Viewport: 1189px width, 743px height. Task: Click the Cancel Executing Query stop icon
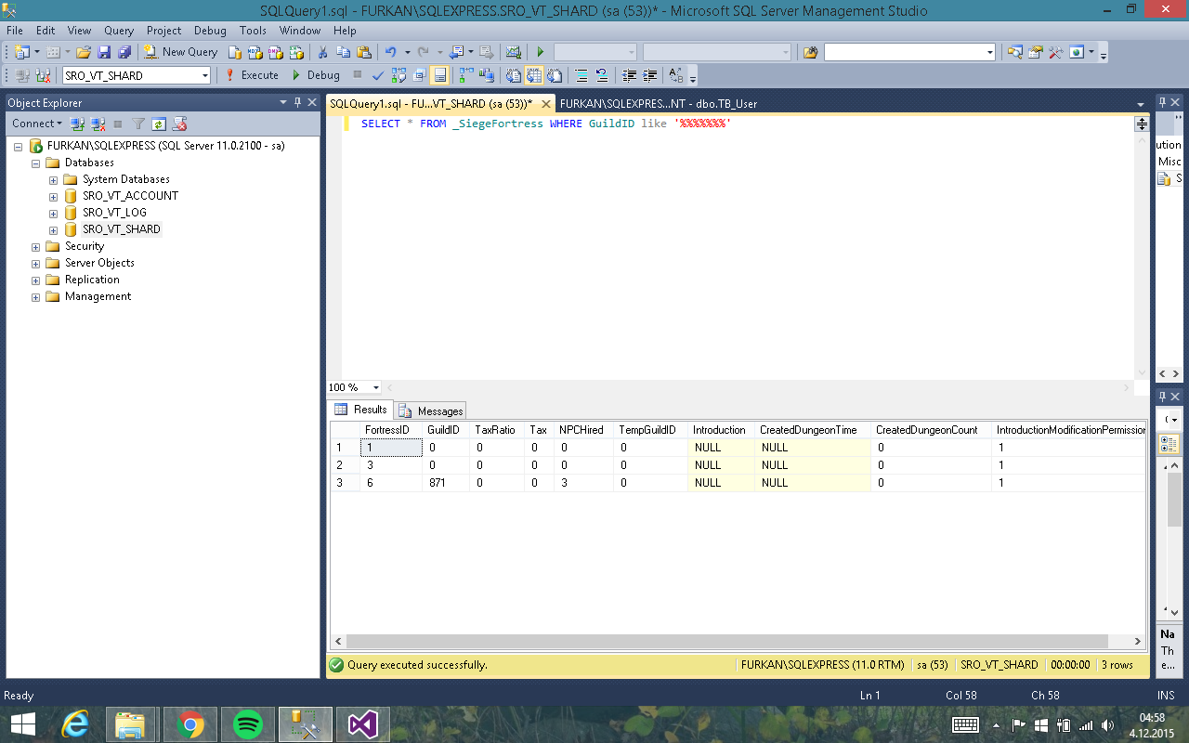coord(357,75)
